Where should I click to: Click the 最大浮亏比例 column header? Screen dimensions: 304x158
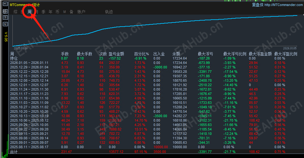pyautogui.click(x=235, y=54)
